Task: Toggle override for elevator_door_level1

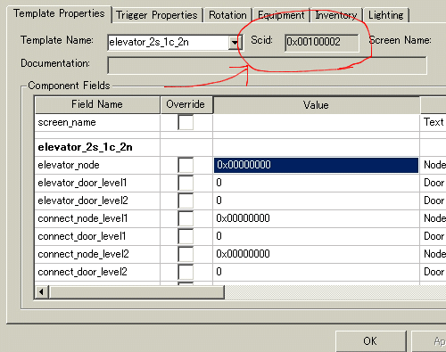Action: click(x=186, y=183)
